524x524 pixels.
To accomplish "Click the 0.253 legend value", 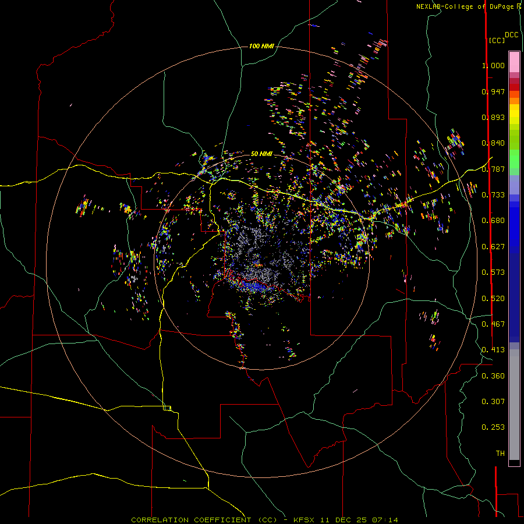I will coord(493,427).
